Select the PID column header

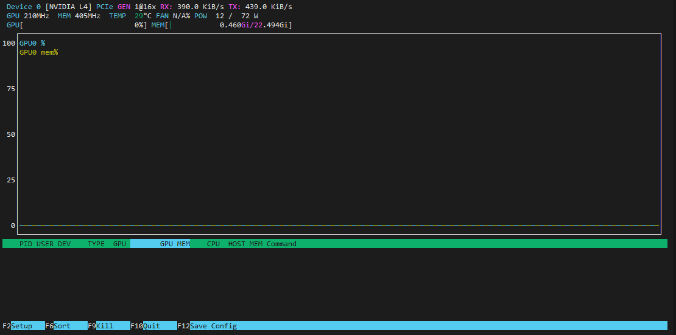26,244
